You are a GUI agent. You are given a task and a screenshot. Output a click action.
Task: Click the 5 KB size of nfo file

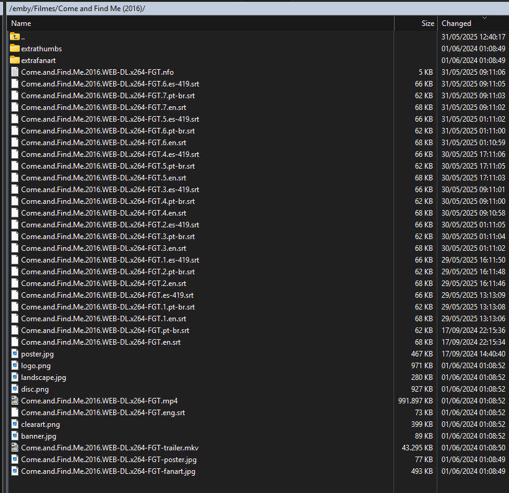tap(426, 72)
